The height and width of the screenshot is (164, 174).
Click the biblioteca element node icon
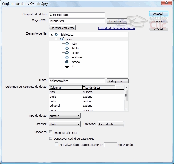[56, 35]
